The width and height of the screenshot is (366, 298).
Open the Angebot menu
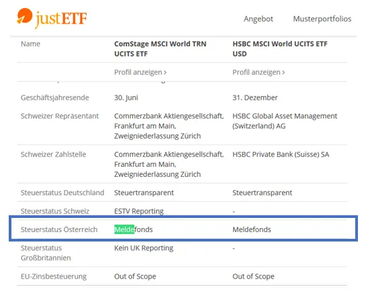(x=258, y=19)
